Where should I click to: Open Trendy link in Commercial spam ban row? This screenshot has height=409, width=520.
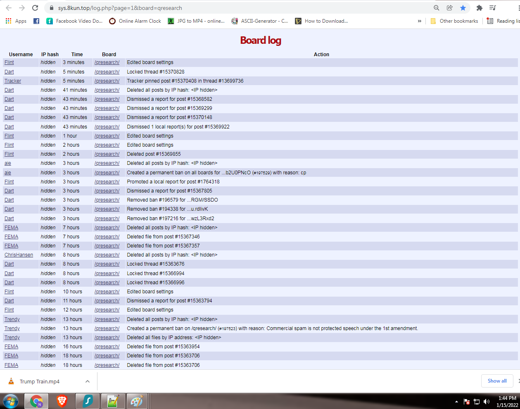12,328
